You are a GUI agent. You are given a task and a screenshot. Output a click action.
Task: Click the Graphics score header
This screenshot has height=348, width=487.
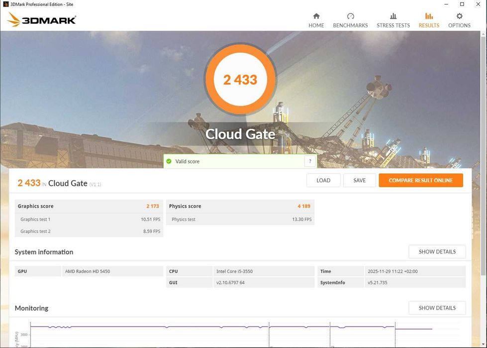[x=35, y=206]
